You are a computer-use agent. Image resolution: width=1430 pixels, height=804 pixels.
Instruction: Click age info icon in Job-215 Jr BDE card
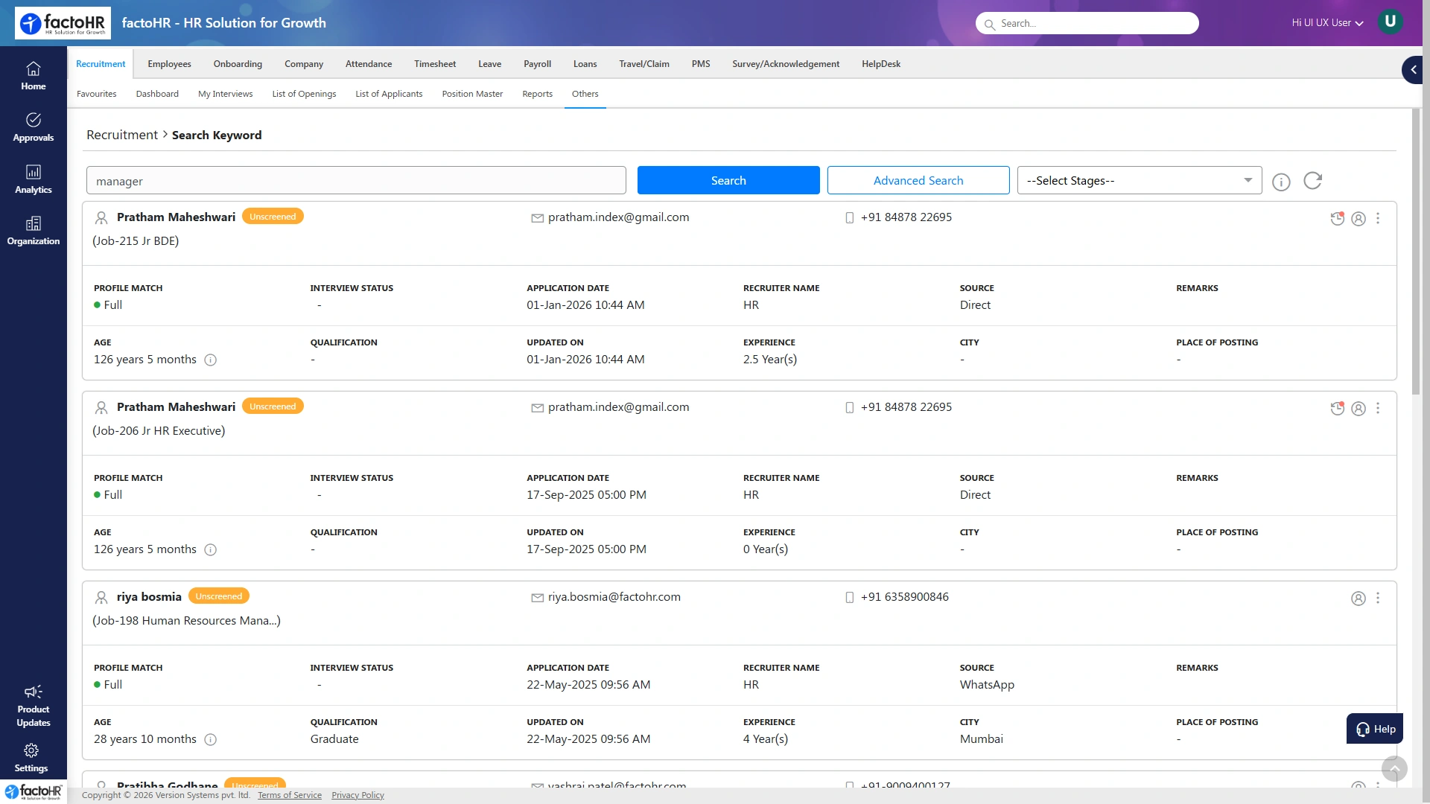211,360
